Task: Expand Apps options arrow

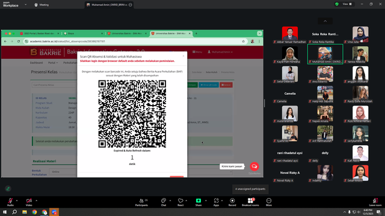Action: coord(222,200)
